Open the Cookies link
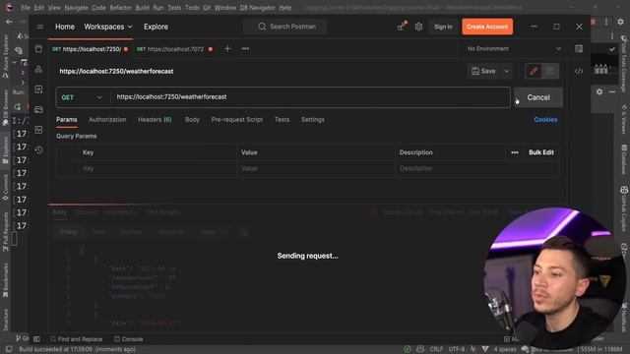Screen dimensions: 630x354 tap(545, 120)
